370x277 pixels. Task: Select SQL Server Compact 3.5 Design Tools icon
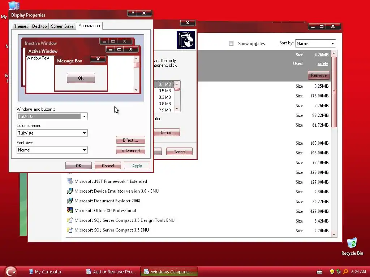click(x=70, y=220)
